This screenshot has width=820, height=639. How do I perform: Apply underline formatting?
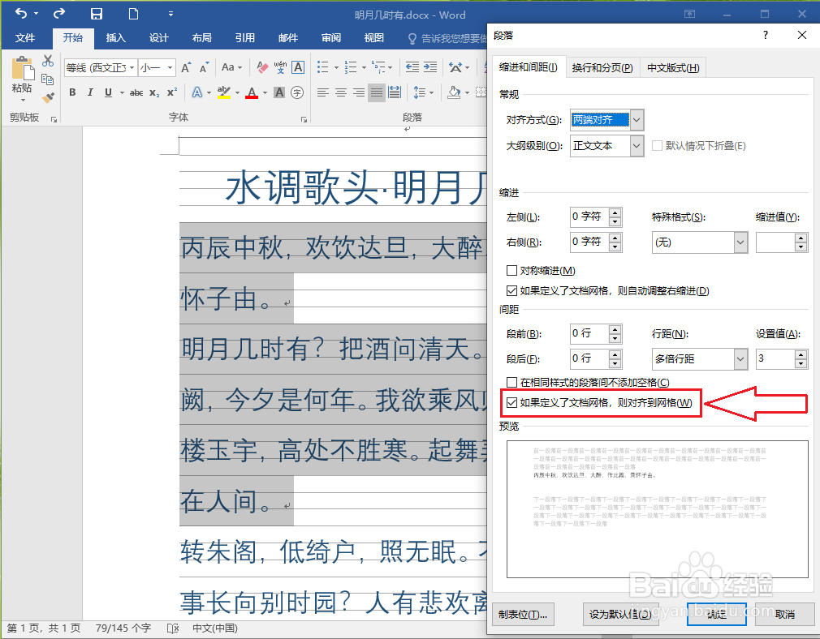tap(109, 92)
